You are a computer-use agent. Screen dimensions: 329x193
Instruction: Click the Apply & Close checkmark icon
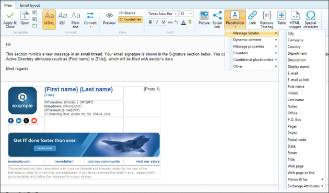(x=10, y=16)
